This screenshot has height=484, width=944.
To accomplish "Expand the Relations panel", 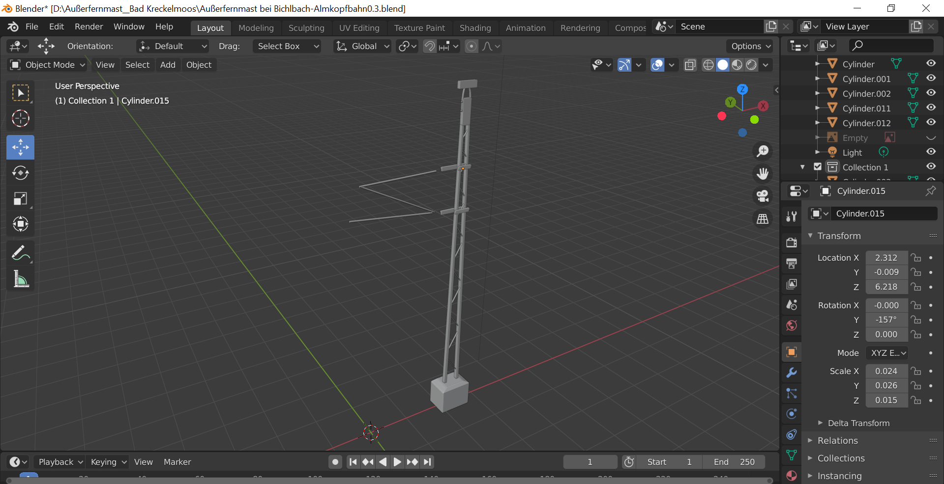I will coord(837,441).
